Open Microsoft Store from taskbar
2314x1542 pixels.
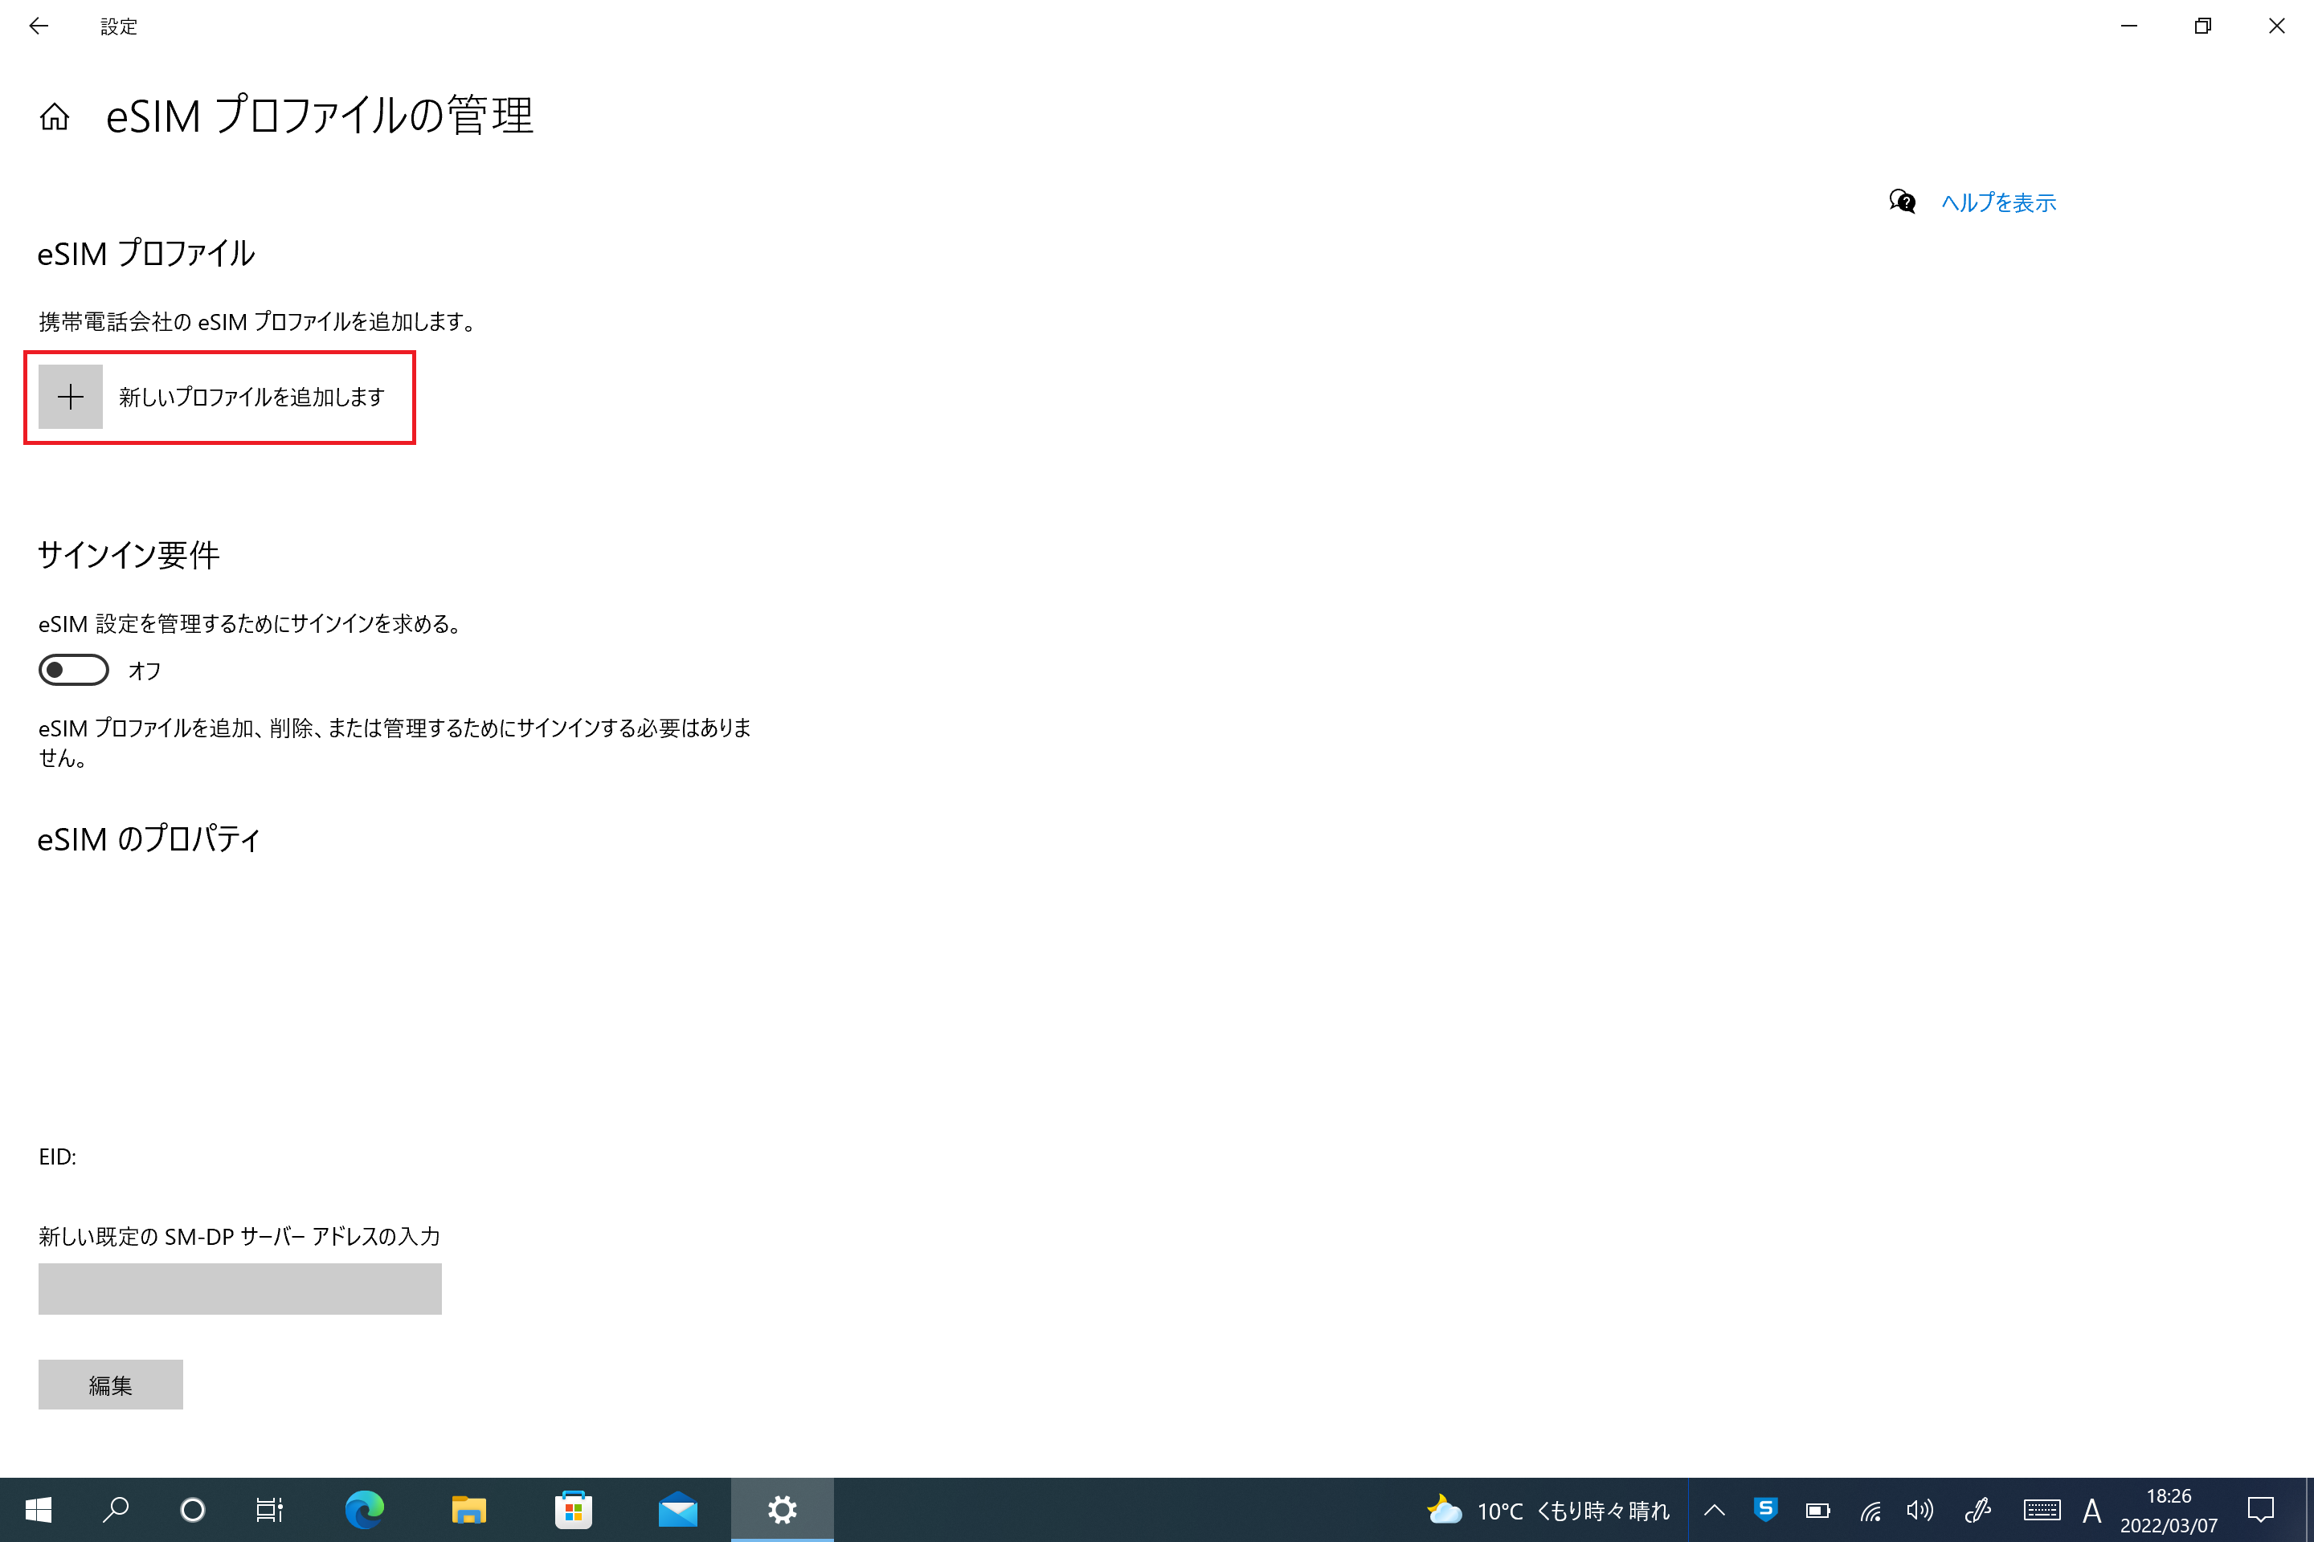[574, 1510]
